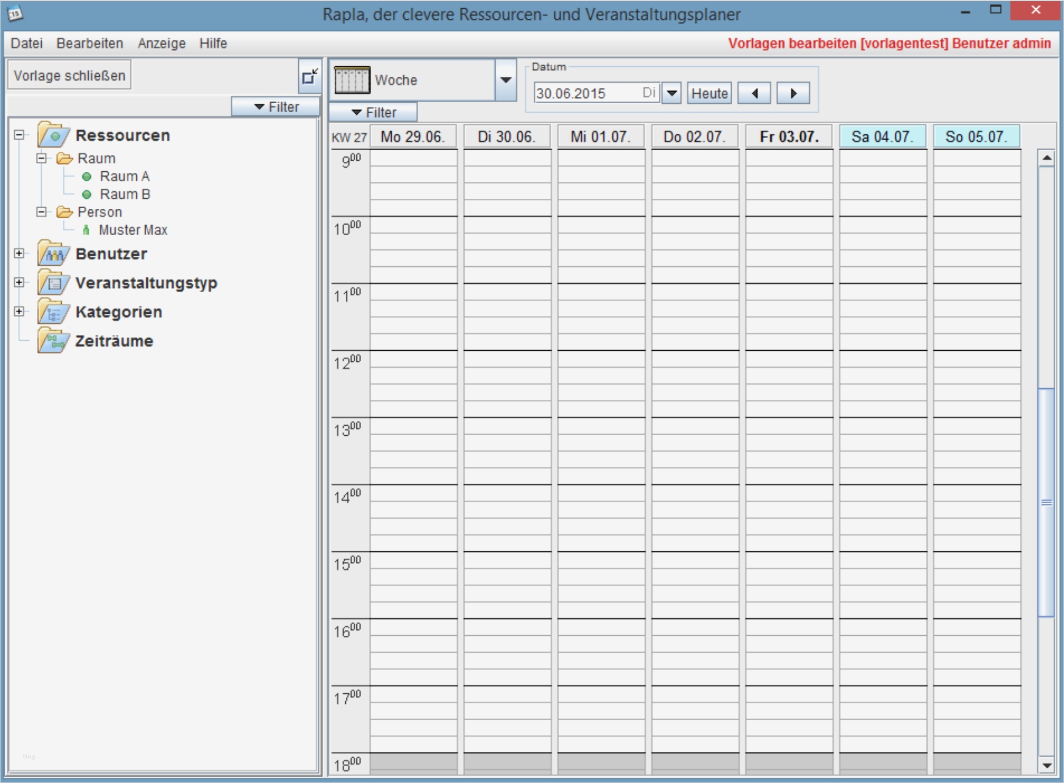Go to the previous week arrow
Viewport: 1064px width, 783px height.
pos(755,93)
